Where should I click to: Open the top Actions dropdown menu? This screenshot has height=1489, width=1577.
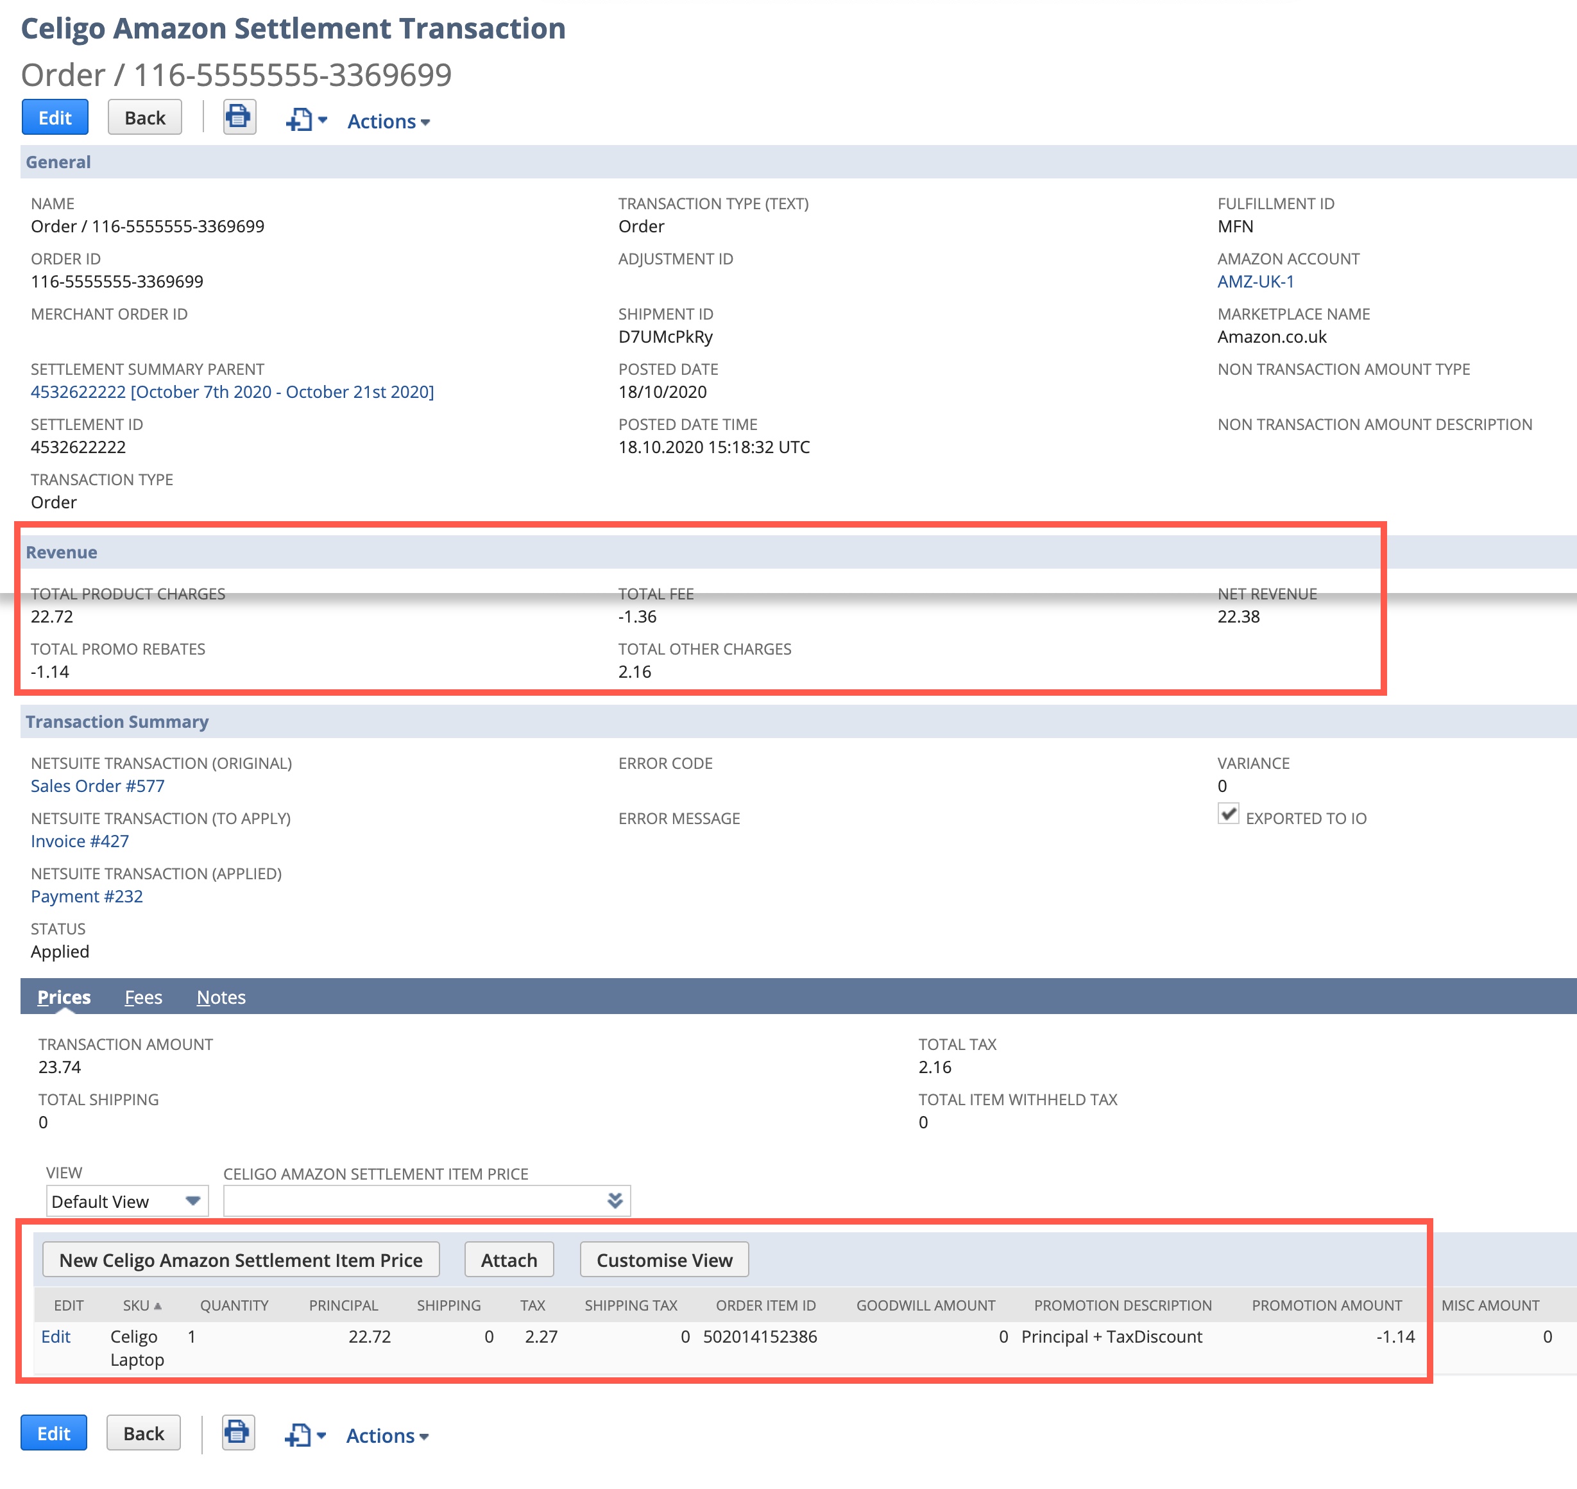[388, 121]
